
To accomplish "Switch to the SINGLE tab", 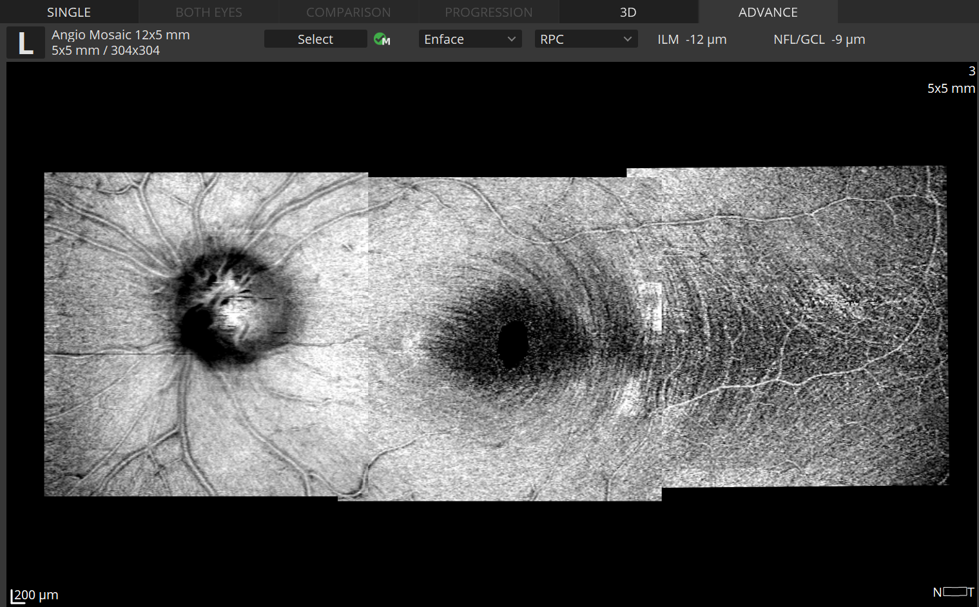I will point(69,12).
